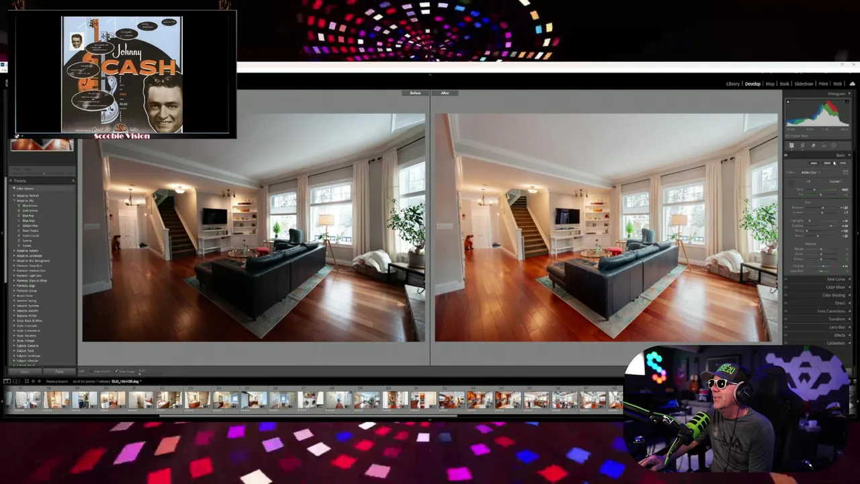860x484 pixels.
Task: Open the Slideshow module
Action: coord(804,84)
